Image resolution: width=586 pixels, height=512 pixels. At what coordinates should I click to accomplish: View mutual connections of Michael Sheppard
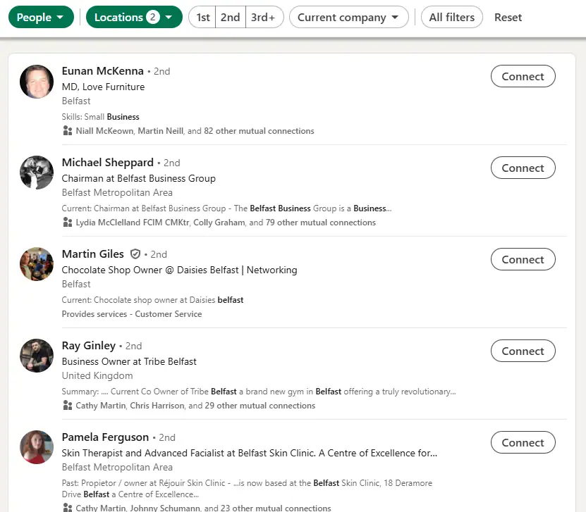226,223
